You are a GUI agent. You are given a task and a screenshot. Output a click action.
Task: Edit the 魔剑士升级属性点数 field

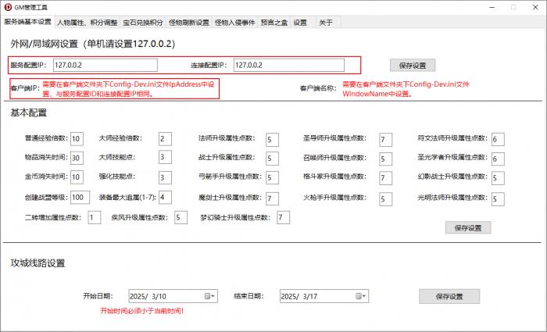[272, 198]
